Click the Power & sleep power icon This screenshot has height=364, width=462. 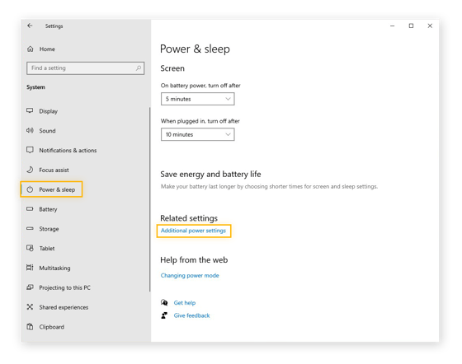point(30,189)
